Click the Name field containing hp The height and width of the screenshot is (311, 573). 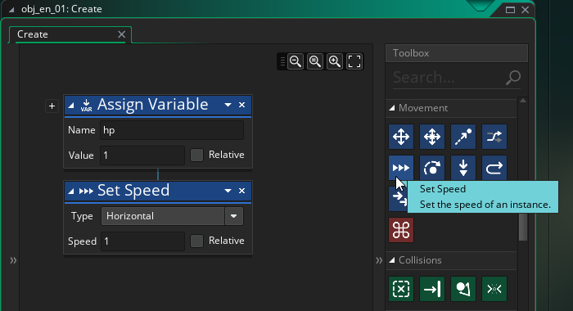(x=172, y=130)
